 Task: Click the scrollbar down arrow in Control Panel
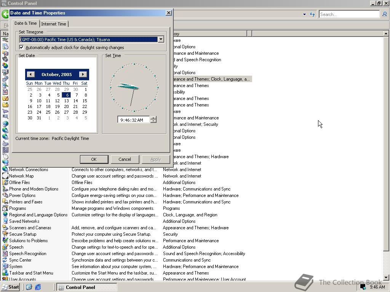point(386,278)
